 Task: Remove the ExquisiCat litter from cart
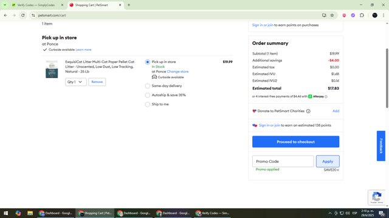[x=97, y=82]
